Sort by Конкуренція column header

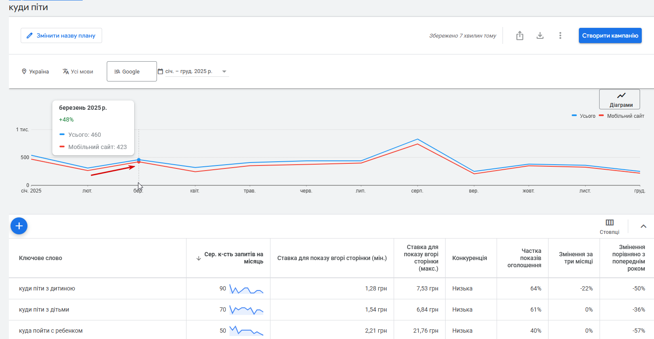[x=470, y=258]
